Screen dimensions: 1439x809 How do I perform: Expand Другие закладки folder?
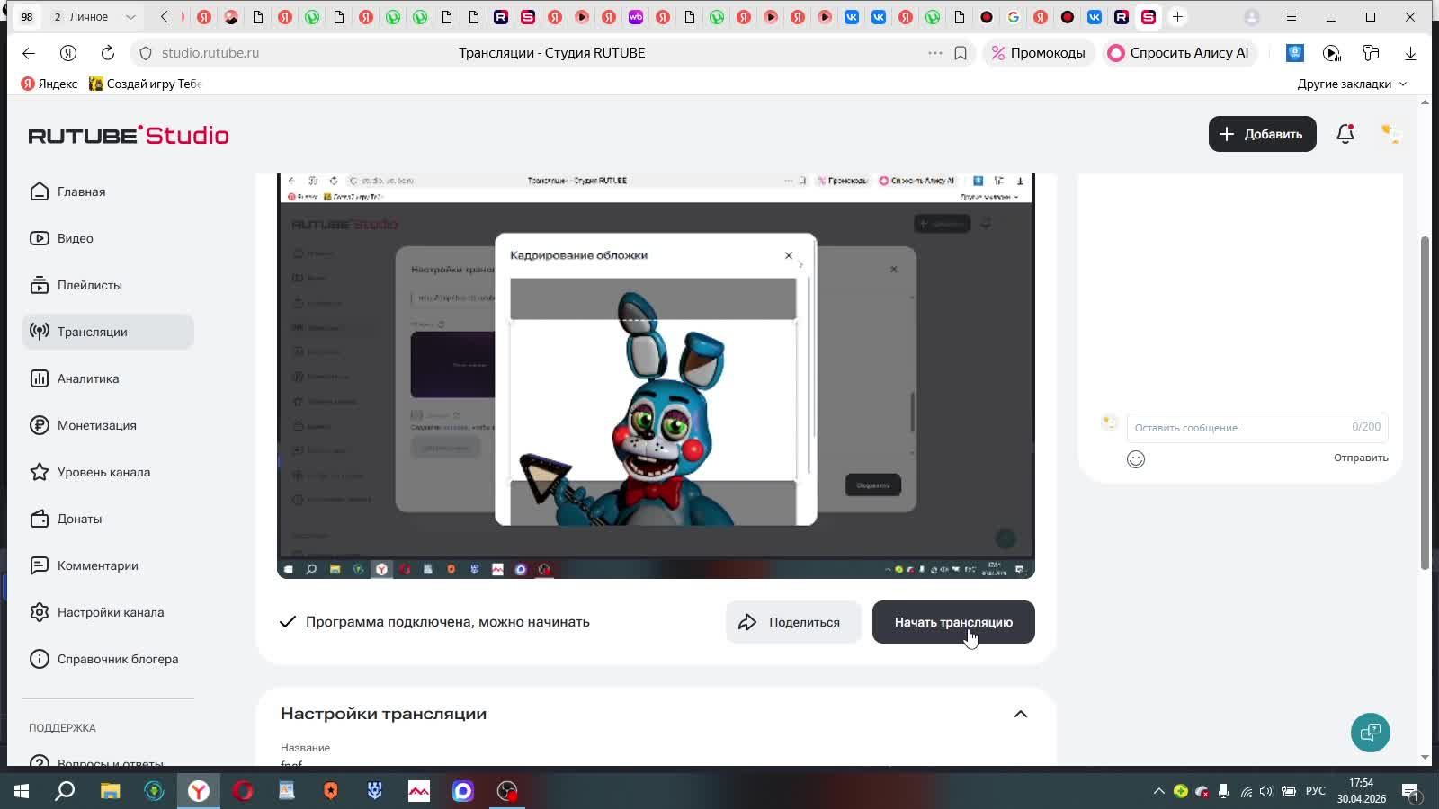pos(1352,84)
